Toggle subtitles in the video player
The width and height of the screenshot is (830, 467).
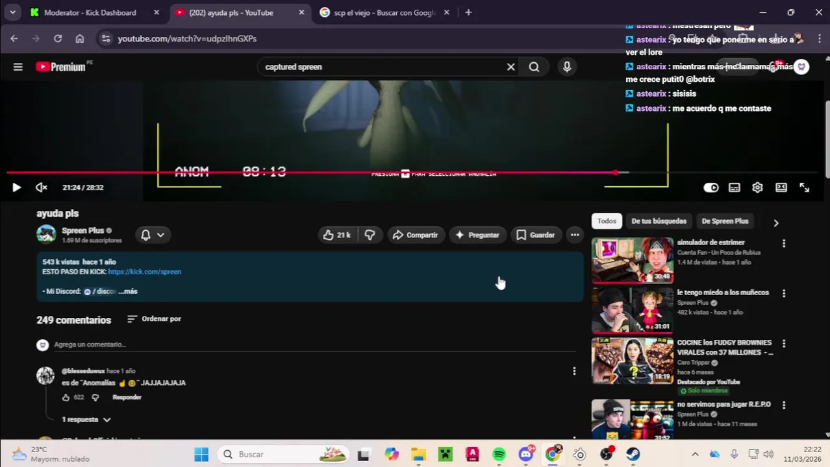[735, 187]
